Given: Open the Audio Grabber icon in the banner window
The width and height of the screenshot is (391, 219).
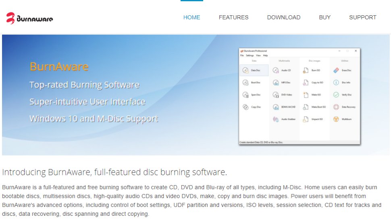Looking at the screenshot, I should pos(276,119).
